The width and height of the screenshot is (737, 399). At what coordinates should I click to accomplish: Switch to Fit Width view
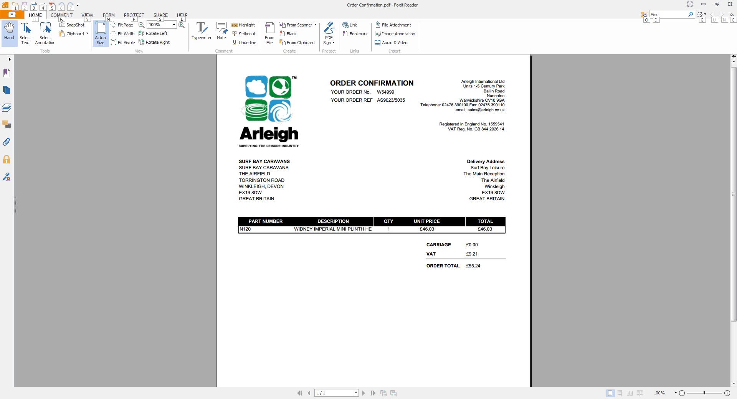pos(123,34)
